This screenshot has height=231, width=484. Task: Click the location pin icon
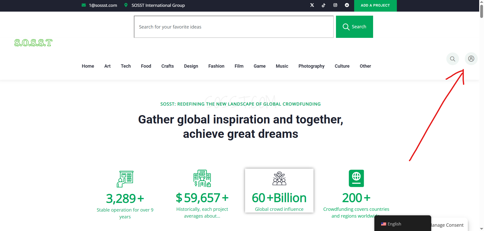126,5
